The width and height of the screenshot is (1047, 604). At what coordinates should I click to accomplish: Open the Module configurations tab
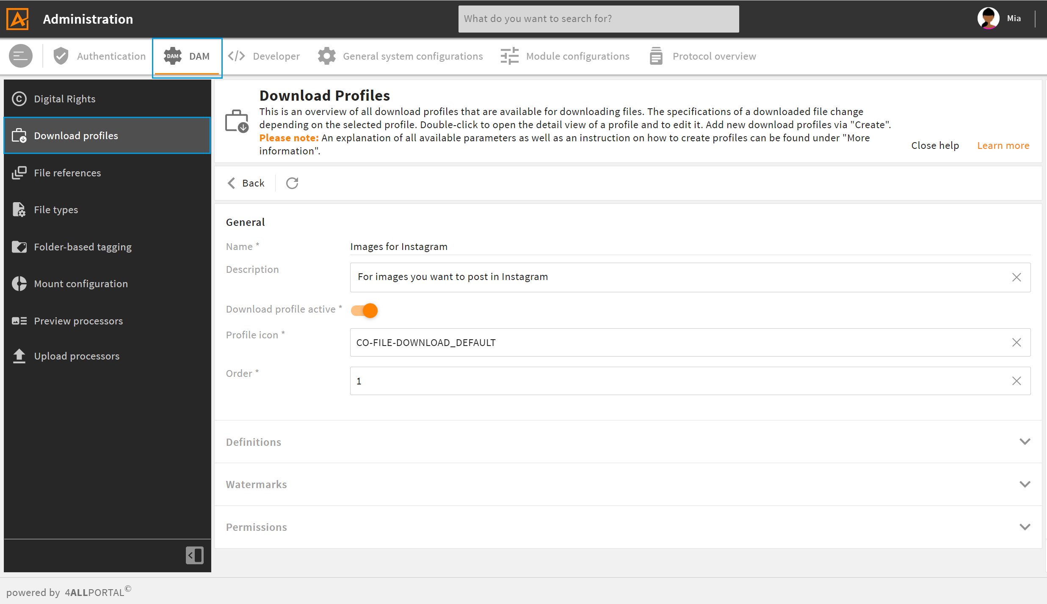pos(565,56)
